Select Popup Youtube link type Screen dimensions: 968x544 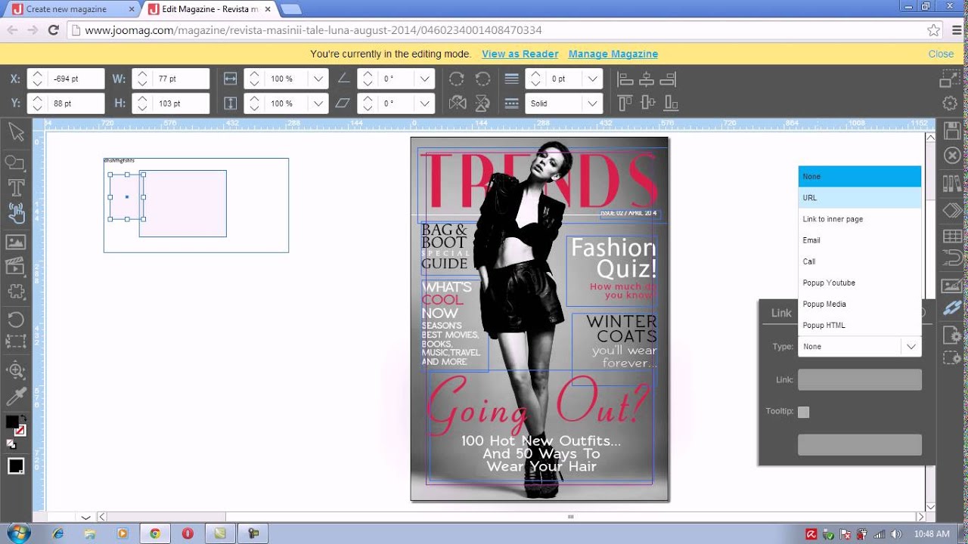[x=859, y=283]
